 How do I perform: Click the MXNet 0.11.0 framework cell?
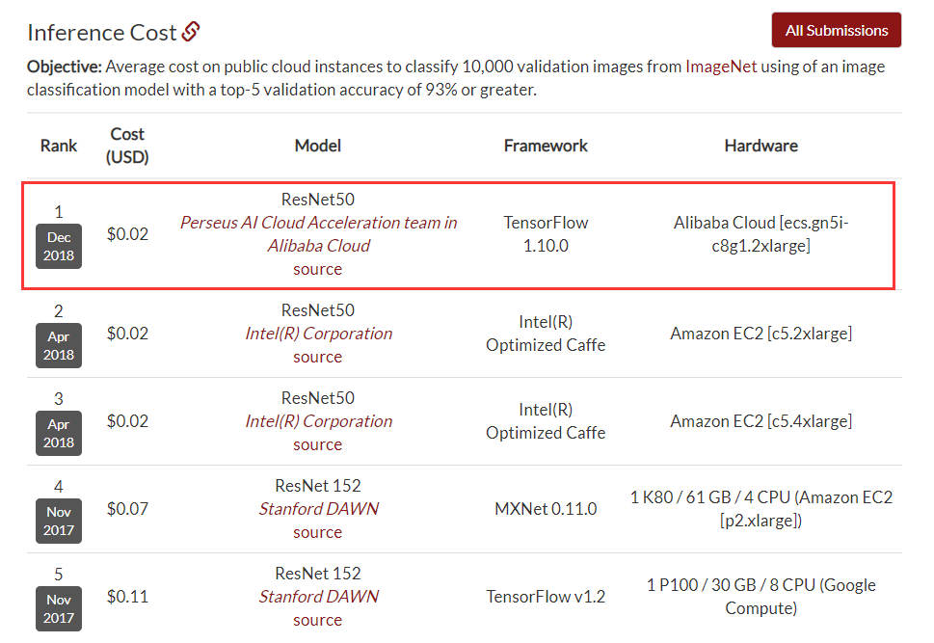(x=546, y=509)
